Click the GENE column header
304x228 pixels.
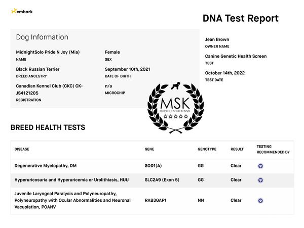pyautogui.click(x=149, y=149)
